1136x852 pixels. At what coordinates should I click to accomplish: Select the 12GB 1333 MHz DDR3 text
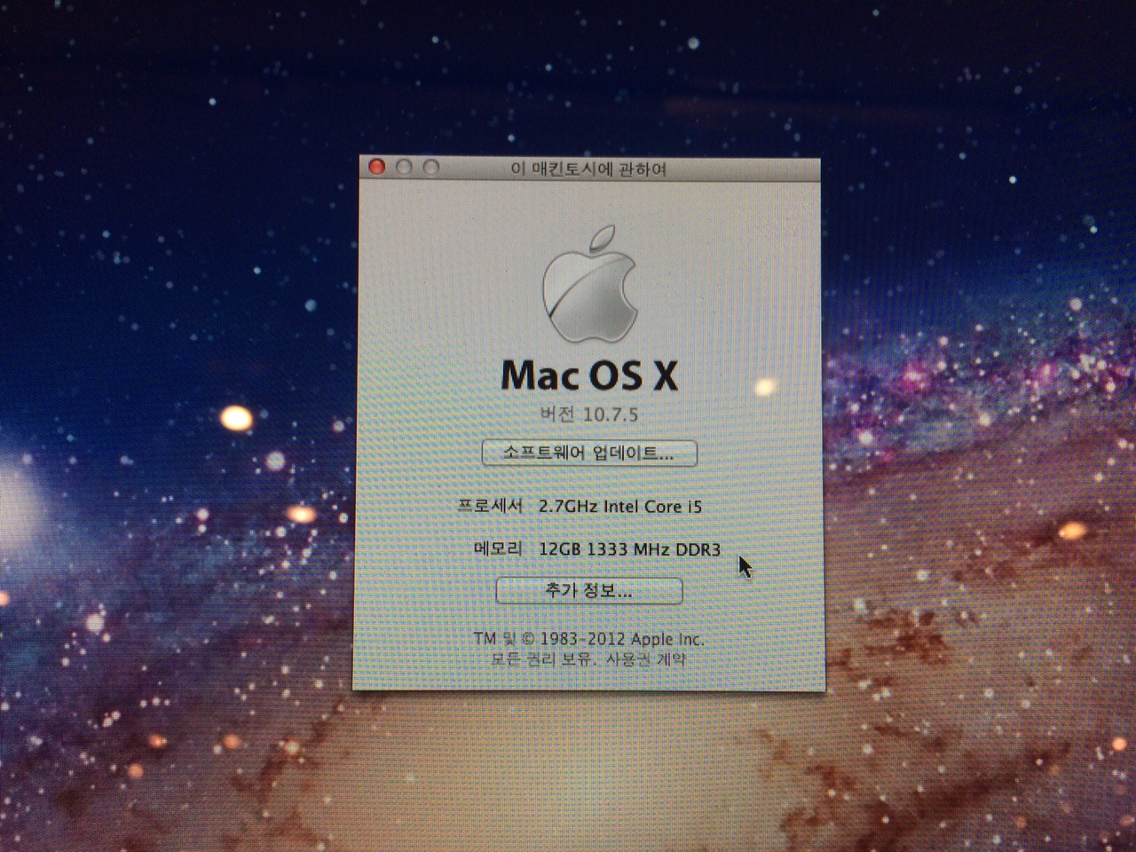[x=629, y=550]
